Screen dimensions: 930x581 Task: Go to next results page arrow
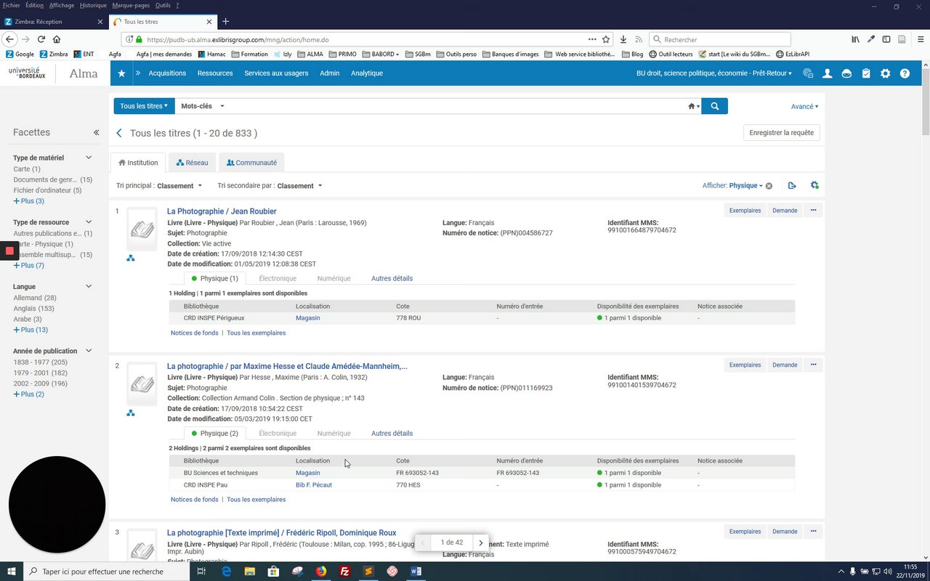(480, 543)
